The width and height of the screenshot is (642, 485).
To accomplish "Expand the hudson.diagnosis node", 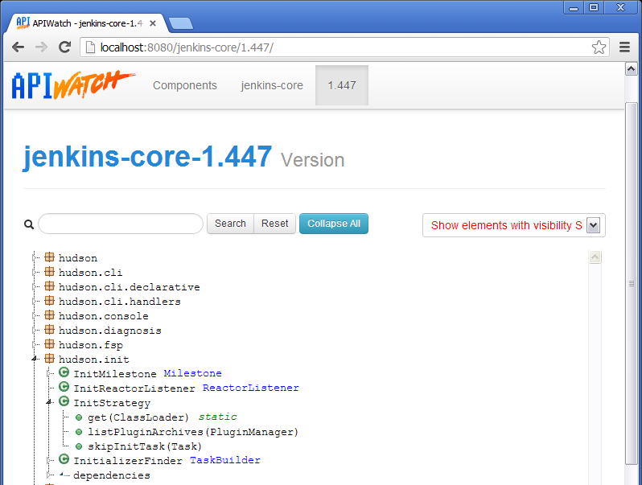I will pyautogui.click(x=34, y=331).
